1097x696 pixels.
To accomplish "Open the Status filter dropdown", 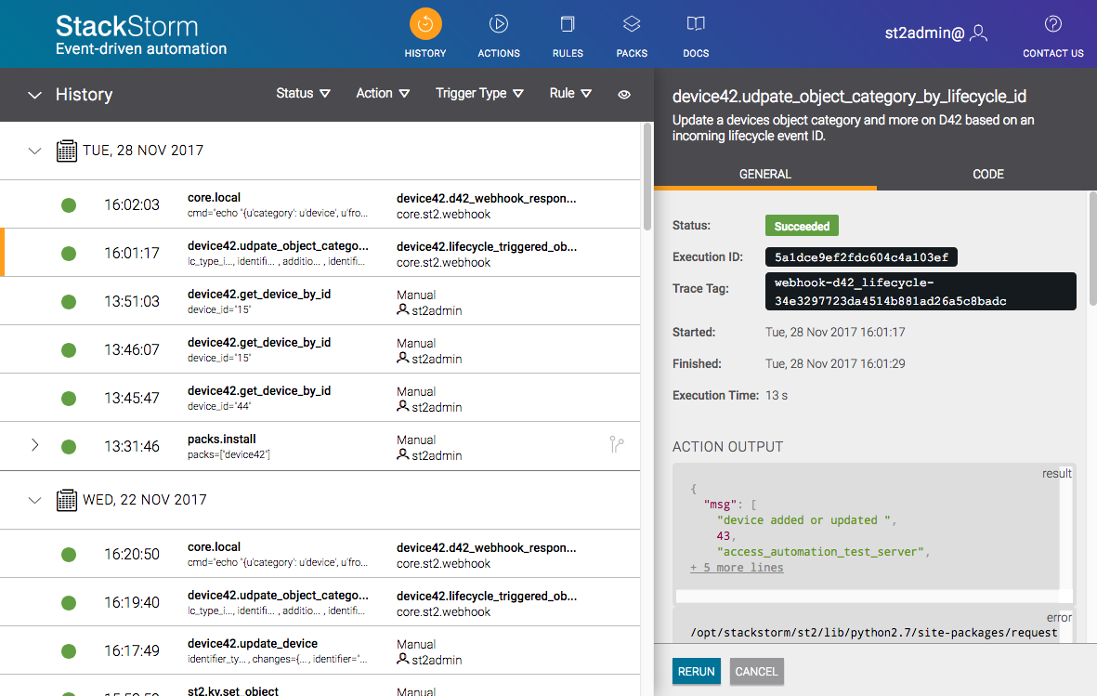I will pos(303,93).
